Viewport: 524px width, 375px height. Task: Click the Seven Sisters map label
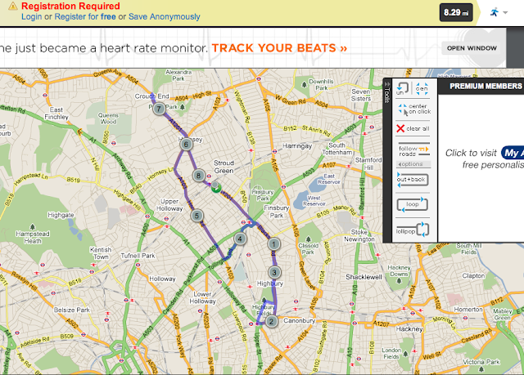coord(361,95)
